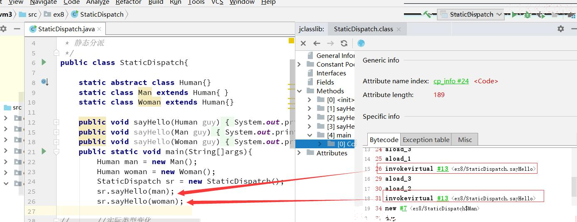The image size is (577, 222).
Task: Open jclasslib panel settings gear
Action: pos(561,29)
